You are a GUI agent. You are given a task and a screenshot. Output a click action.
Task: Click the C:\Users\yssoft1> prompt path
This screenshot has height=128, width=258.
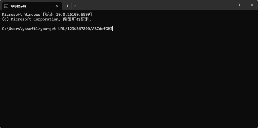[21, 29]
